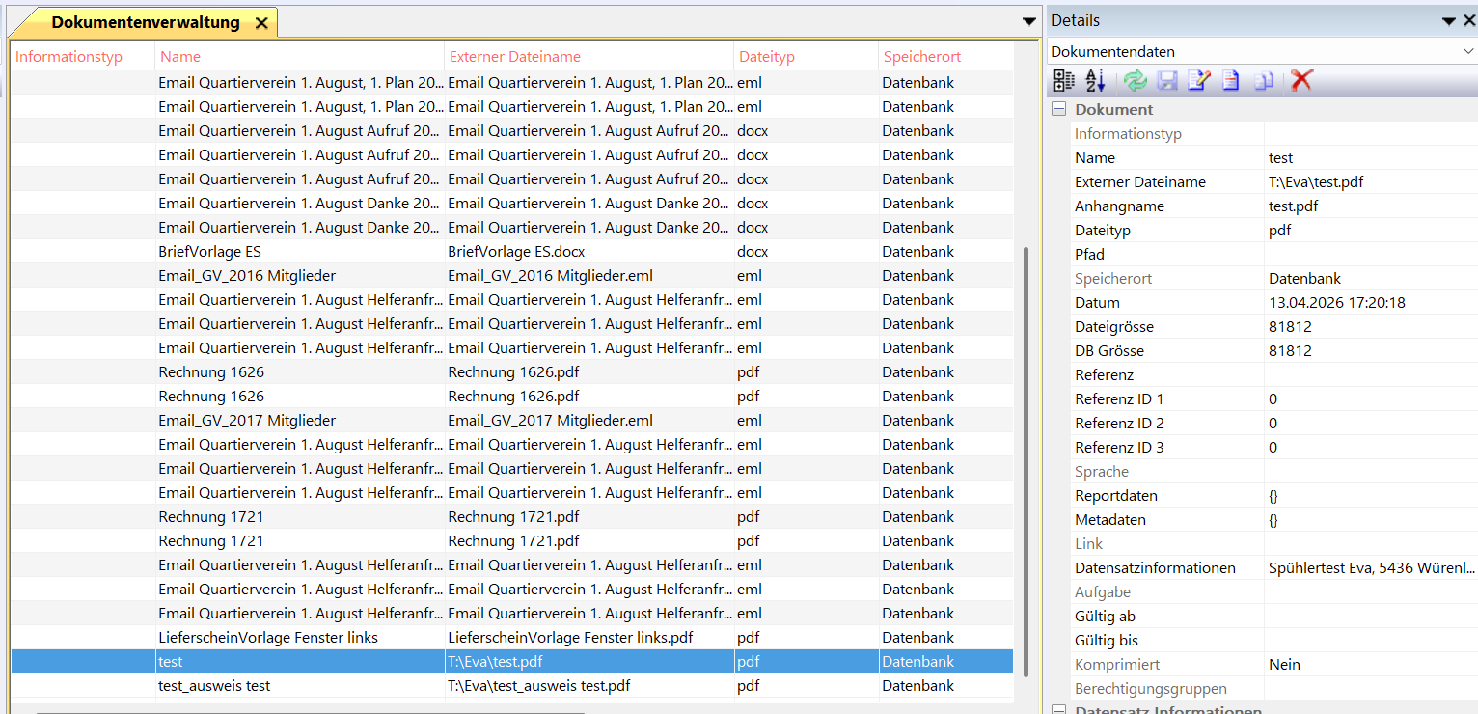Screen dimensions: 1478x714
Task: Sort properties alphabetically with A-Z icon
Action: (1095, 81)
